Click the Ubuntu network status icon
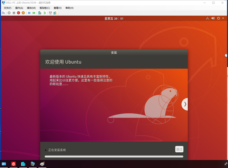This screenshot has width=228, height=168. pyautogui.click(x=207, y=18)
